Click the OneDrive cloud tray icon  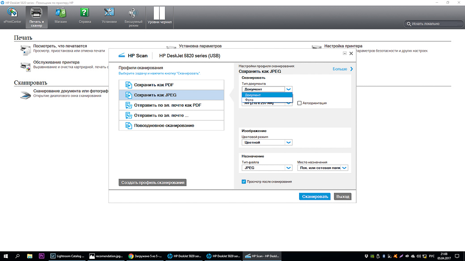pyautogui.click(x=413, y=256)
